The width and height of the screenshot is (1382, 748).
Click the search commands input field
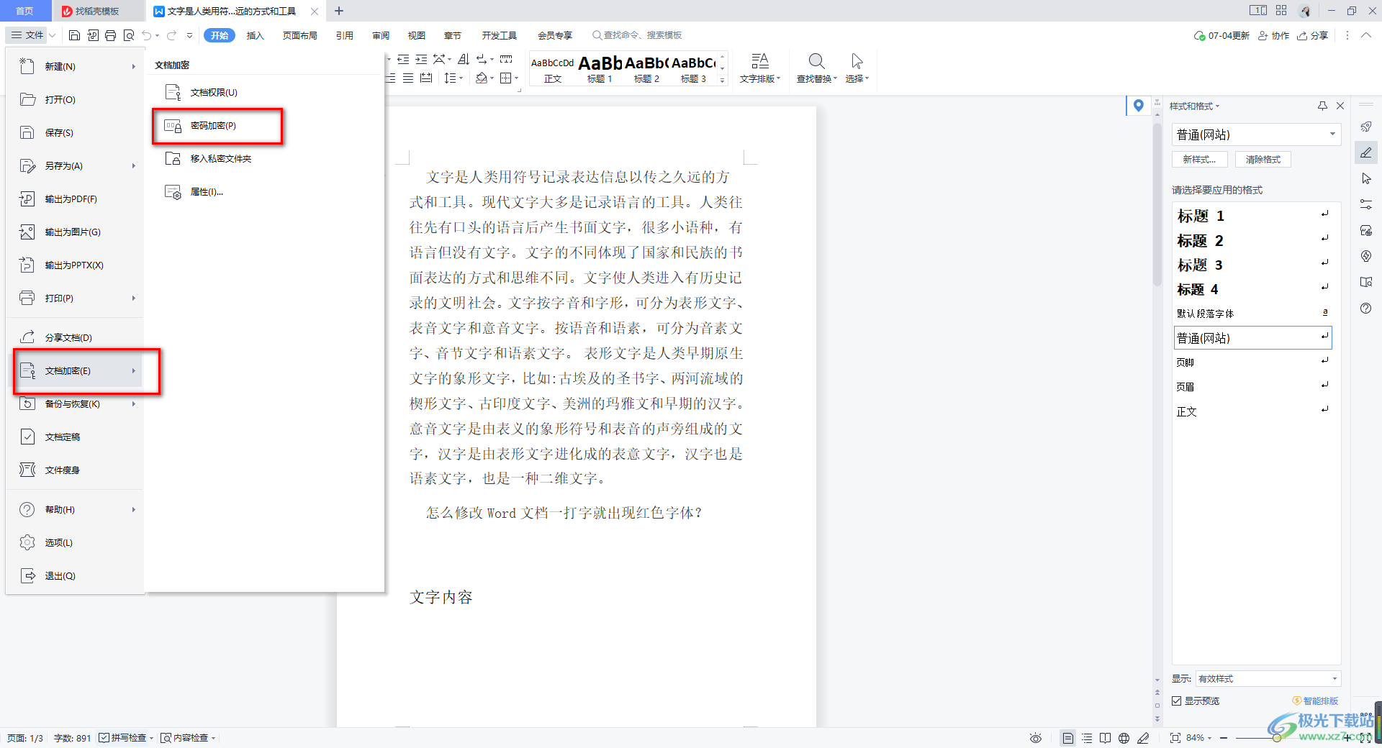click(x=637, y=35)
